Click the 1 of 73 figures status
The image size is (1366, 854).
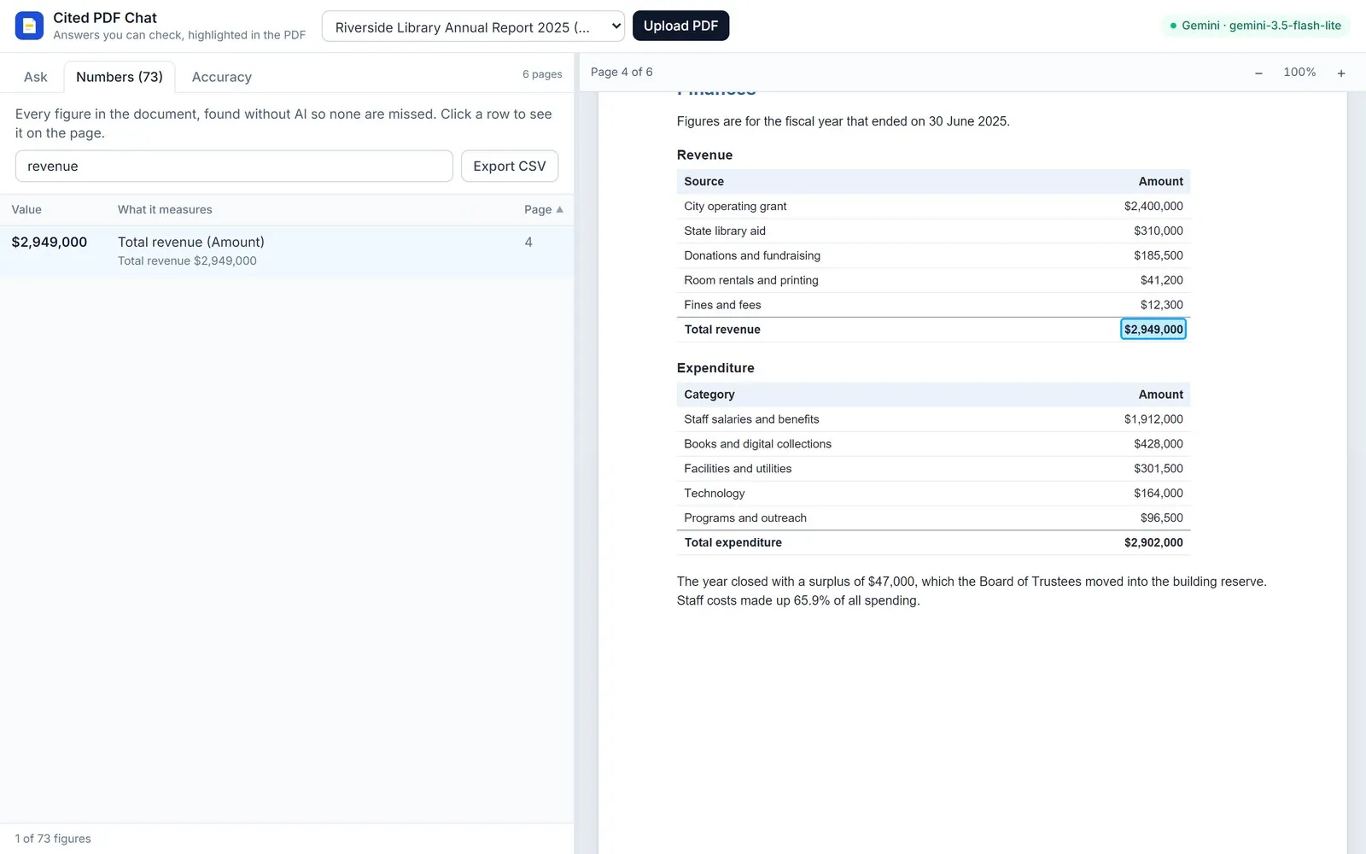[x=53, y=839]
